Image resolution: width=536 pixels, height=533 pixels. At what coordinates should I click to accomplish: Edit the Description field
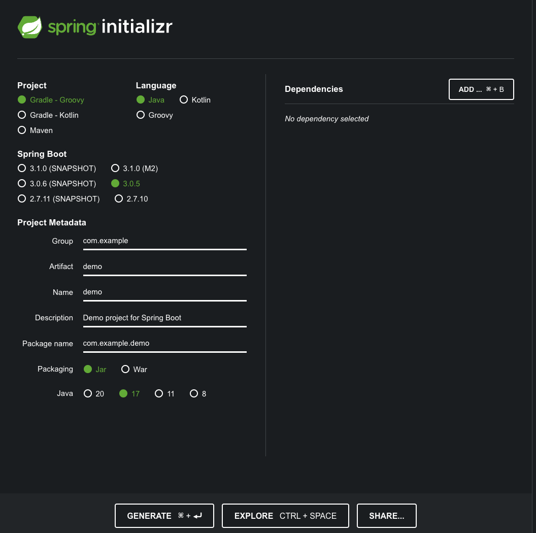165,318
